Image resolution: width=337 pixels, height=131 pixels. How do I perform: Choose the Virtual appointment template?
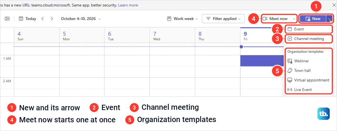(x=308, y=80)
